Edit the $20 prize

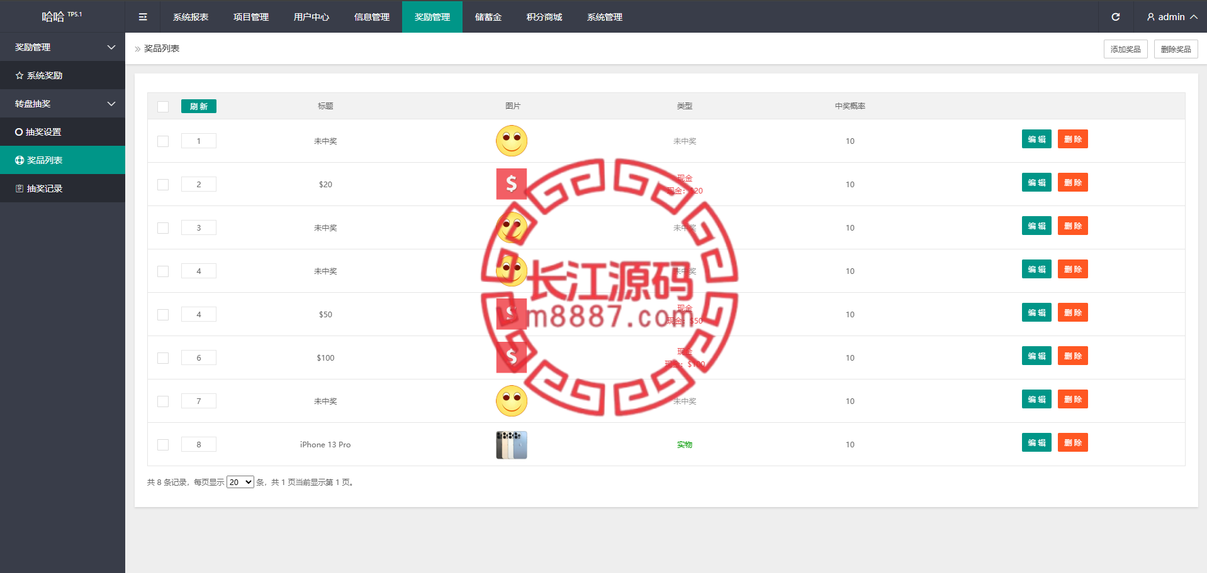click(1036, 182)
